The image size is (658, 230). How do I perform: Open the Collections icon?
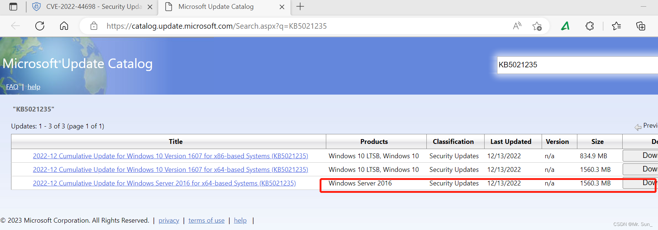click(641, 26)
